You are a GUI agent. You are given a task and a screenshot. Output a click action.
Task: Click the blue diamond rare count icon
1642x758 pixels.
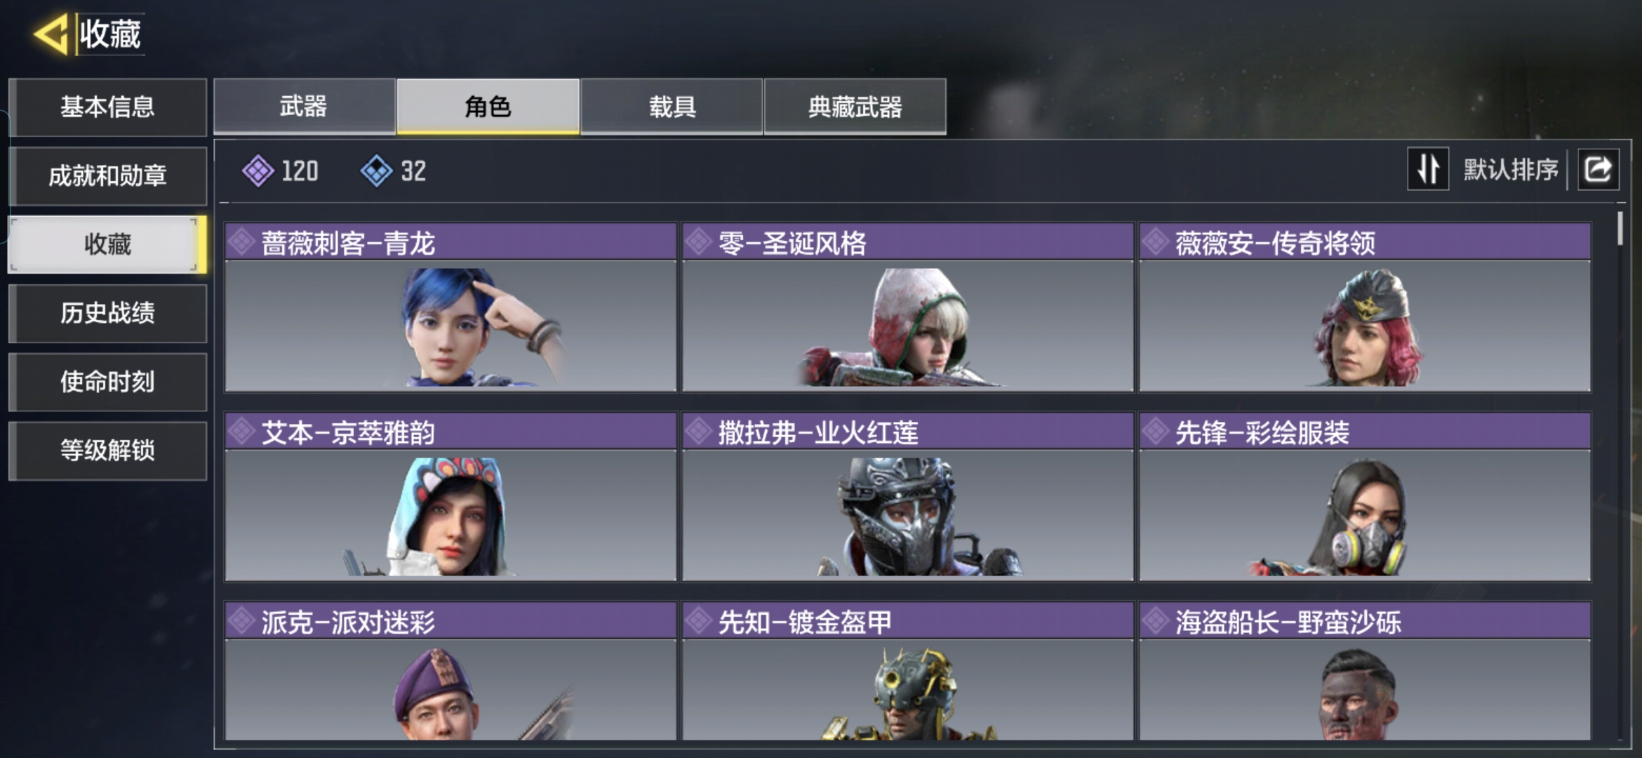coord(377,171)
